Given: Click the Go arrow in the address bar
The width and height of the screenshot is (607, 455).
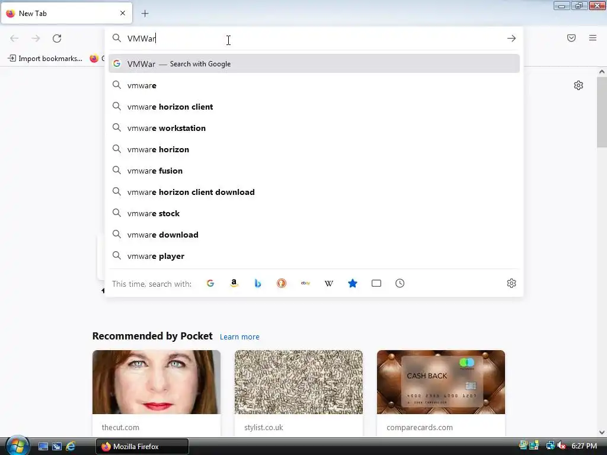Looking at the screenshot, I should 512,39.
